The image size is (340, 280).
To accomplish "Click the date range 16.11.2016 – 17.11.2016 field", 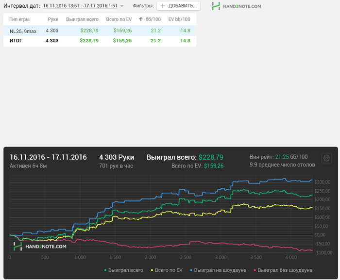I will coord(80,6).
